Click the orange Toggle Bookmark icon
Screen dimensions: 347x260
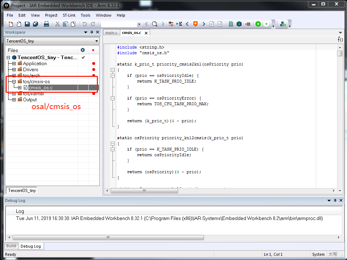tap(195, 24)
